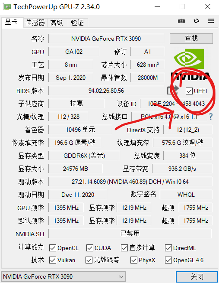Click the BIOS version field 94.02.26.80.56

pos(106,91)
